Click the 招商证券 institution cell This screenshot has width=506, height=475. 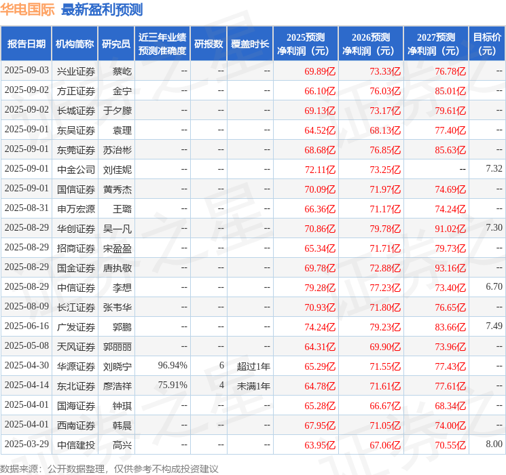(76, 248)
